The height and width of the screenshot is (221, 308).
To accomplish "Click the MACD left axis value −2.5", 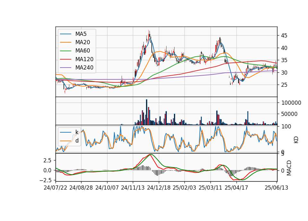I will (46, 180).
